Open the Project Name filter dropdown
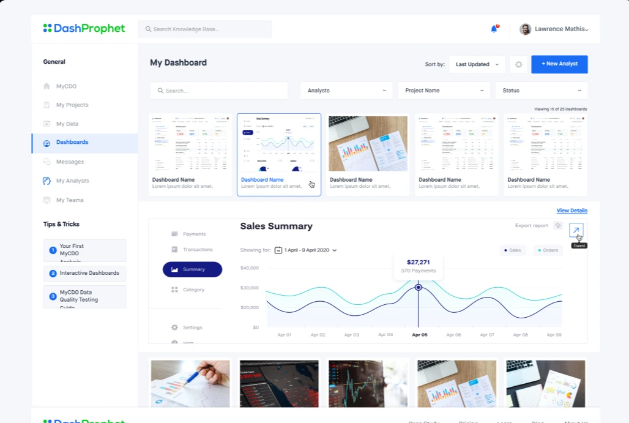Image resolution: width=629 pixels, height=423 pixels. [444, 91]
